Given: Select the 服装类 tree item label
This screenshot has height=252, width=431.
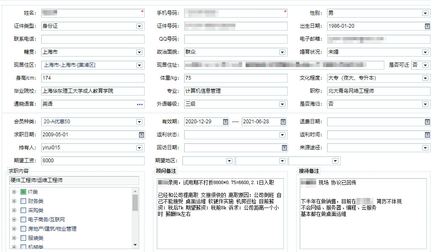Looking at the screenshot, I should [36, 238].
